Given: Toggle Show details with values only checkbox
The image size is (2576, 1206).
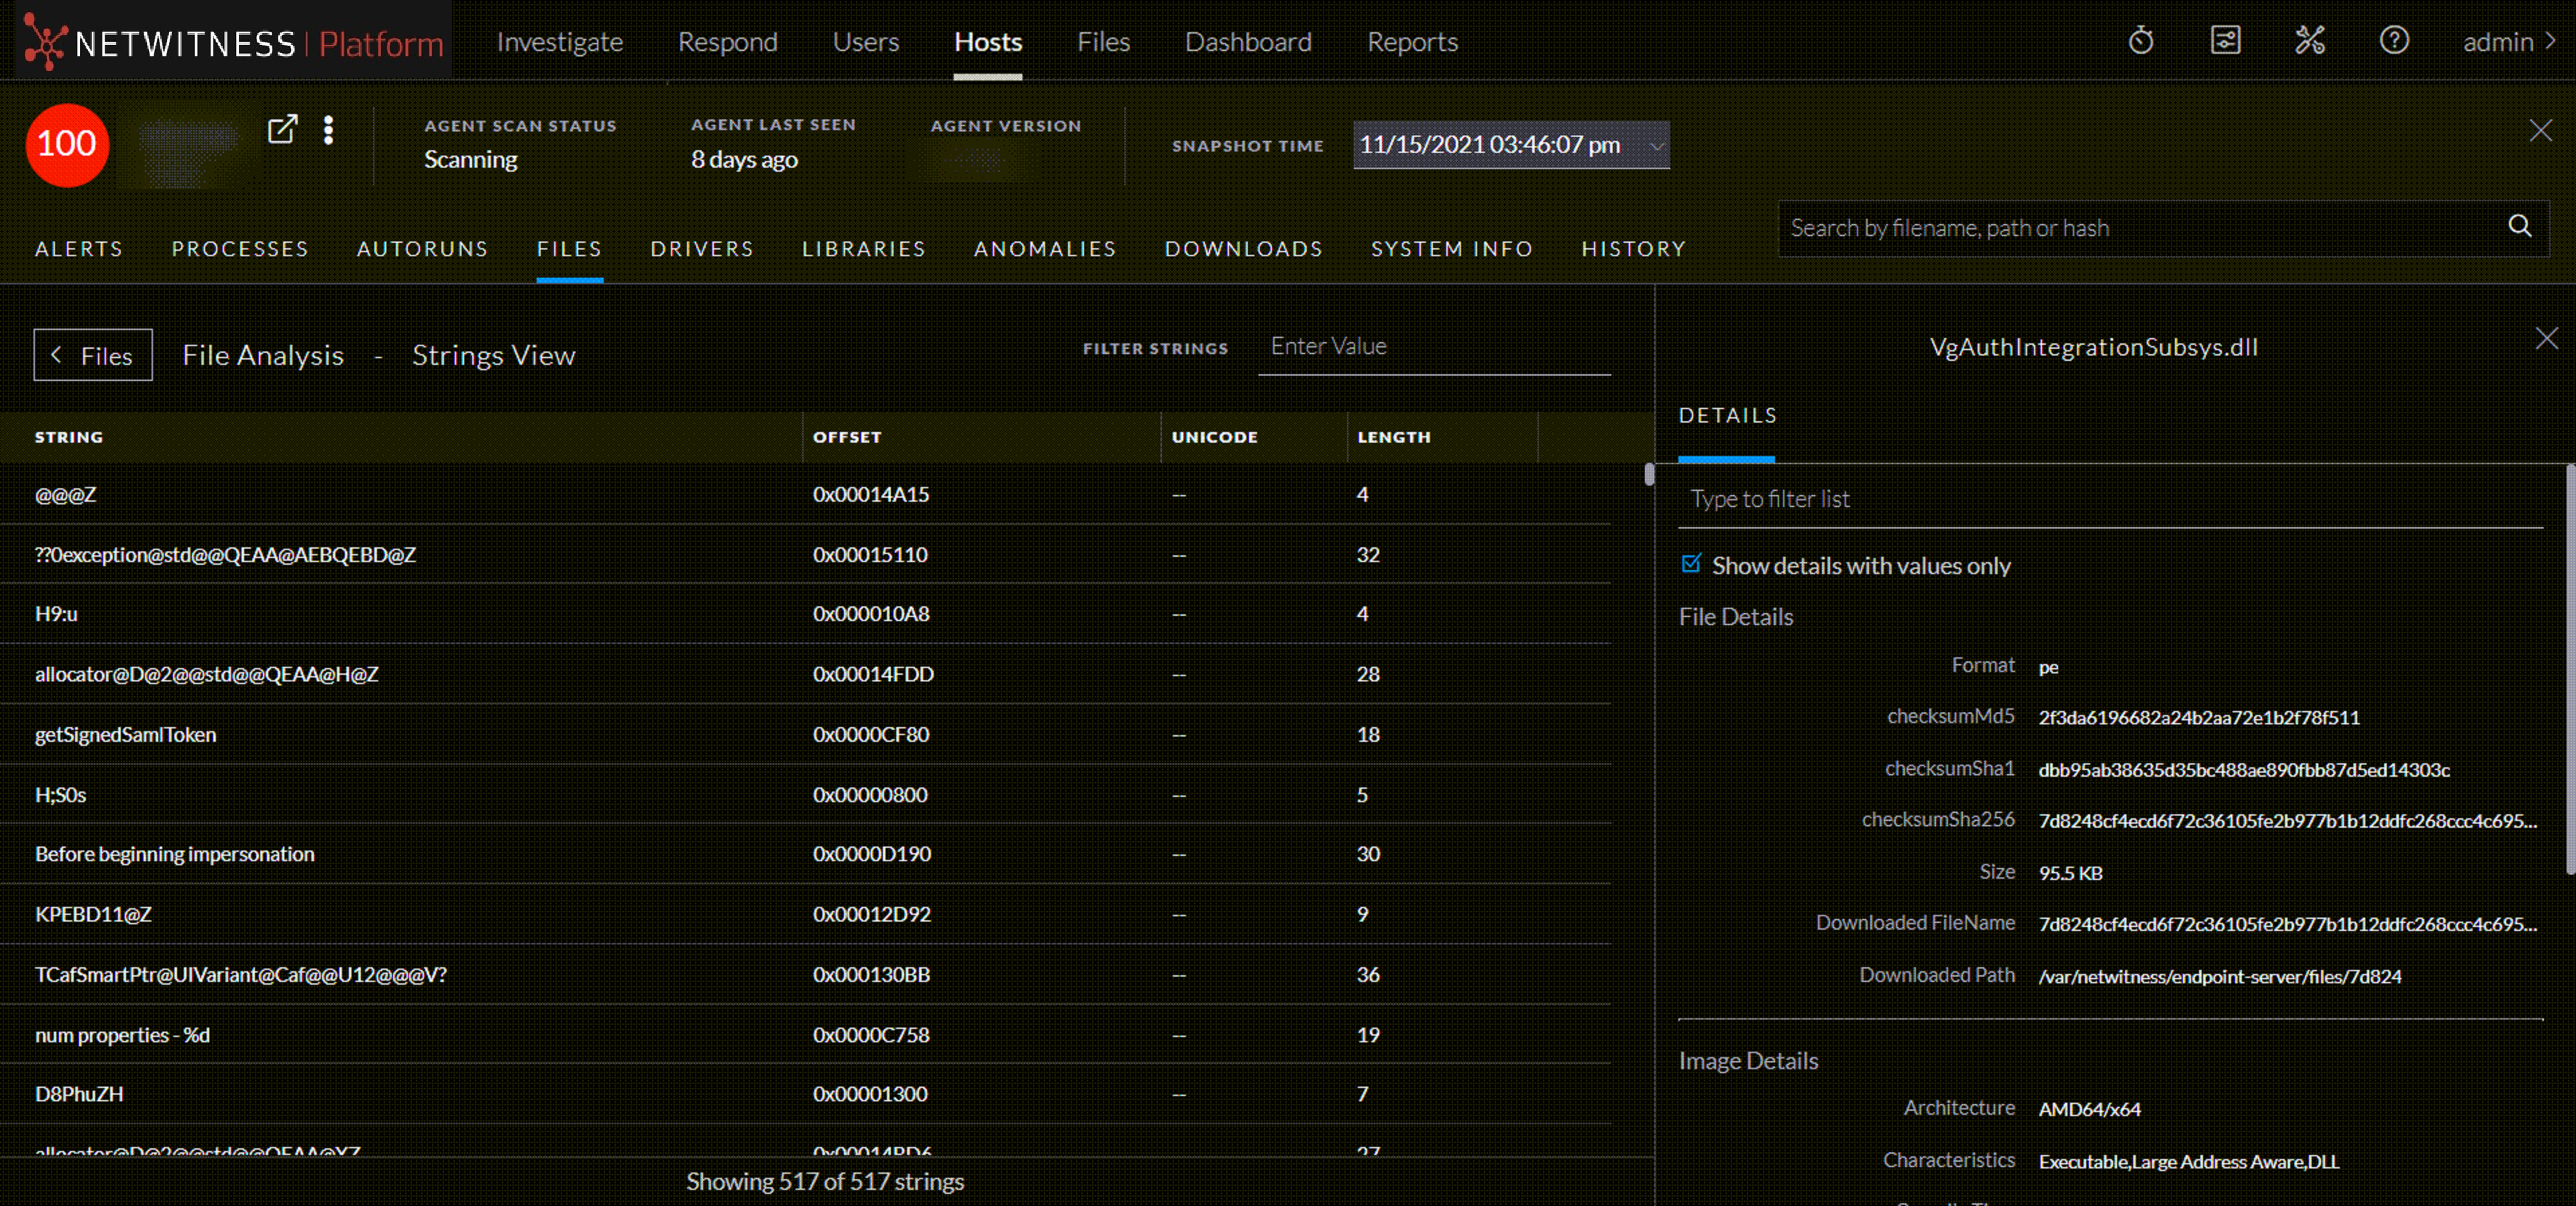Looking at the screenshot, I should (x=1691, y=564).
